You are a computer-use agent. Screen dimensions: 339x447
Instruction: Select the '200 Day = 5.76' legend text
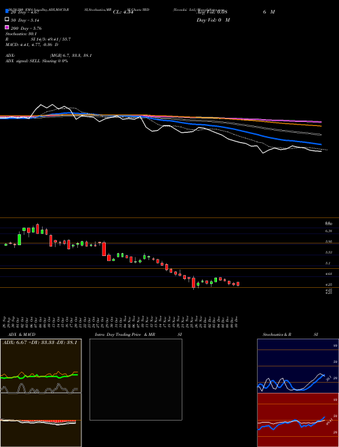pos(26,28)
